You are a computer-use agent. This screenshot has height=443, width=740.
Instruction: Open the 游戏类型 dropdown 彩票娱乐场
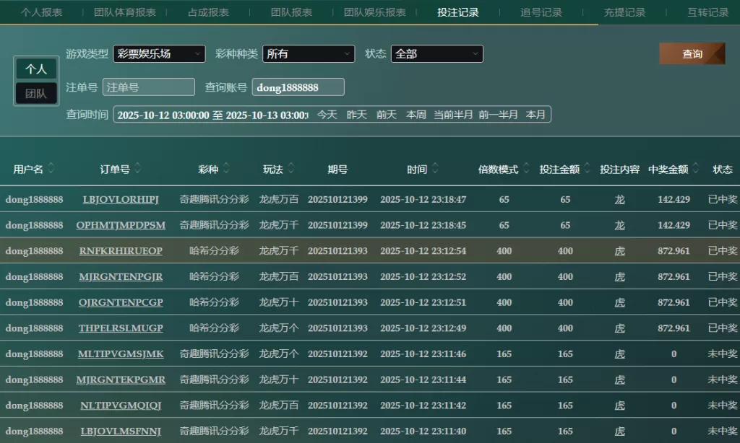[159, 54]
